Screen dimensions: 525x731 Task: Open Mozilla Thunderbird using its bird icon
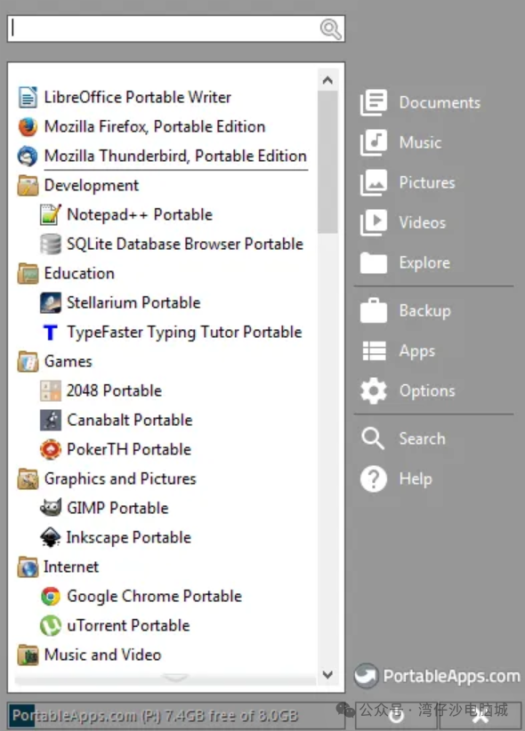pos(28,157)
